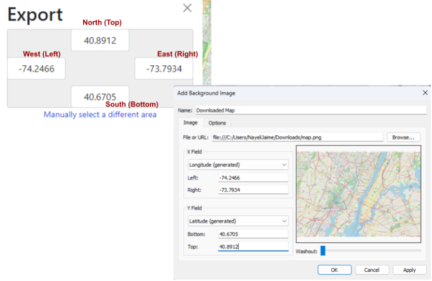432x281 pixels.
Task: Click the South (Bottom) value field 40.6705
Action: (100, 96)
